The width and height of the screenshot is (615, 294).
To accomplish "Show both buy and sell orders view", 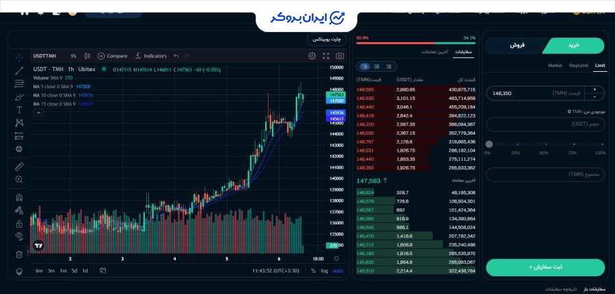I will (365, 66).
